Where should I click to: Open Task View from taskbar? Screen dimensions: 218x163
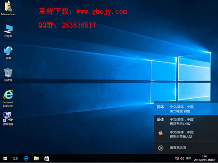click(x=15, y=158)
